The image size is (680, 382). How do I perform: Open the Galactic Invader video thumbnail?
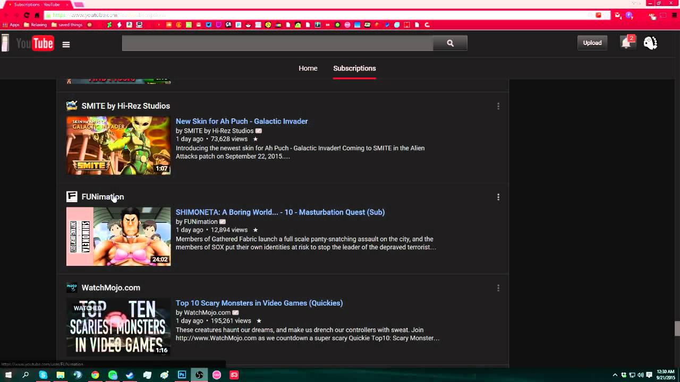[x=118, y=145]
